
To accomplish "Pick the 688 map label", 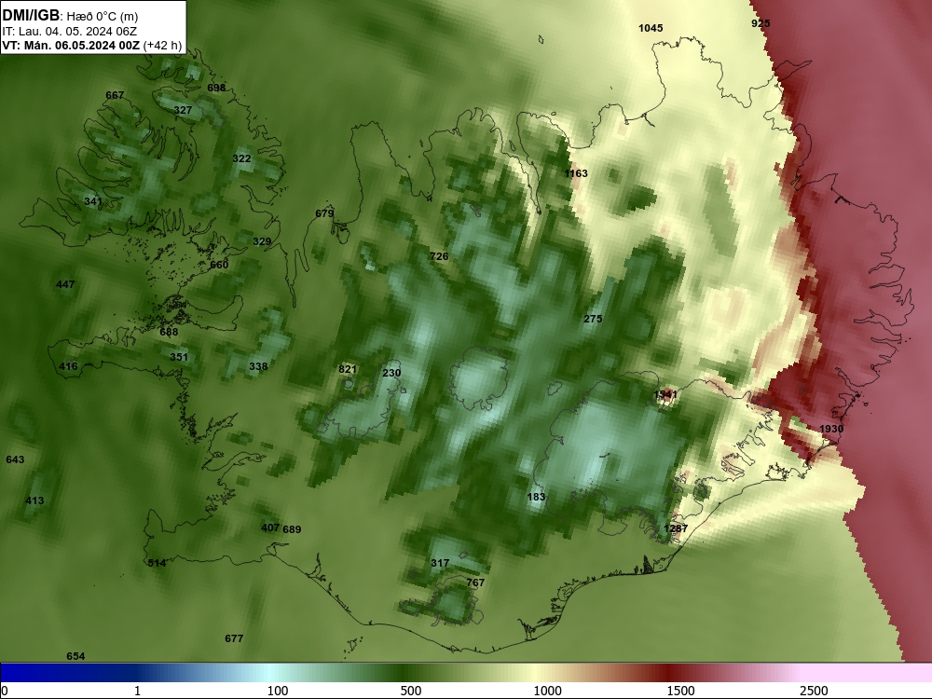I will [169, 332].
